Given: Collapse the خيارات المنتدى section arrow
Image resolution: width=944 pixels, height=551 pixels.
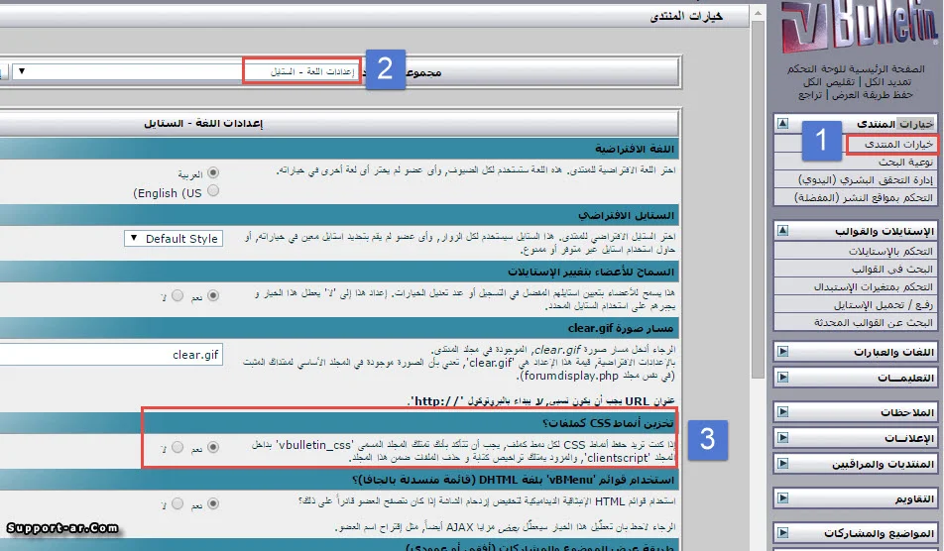Looking at the screenshot, I should tap(782, 124).
